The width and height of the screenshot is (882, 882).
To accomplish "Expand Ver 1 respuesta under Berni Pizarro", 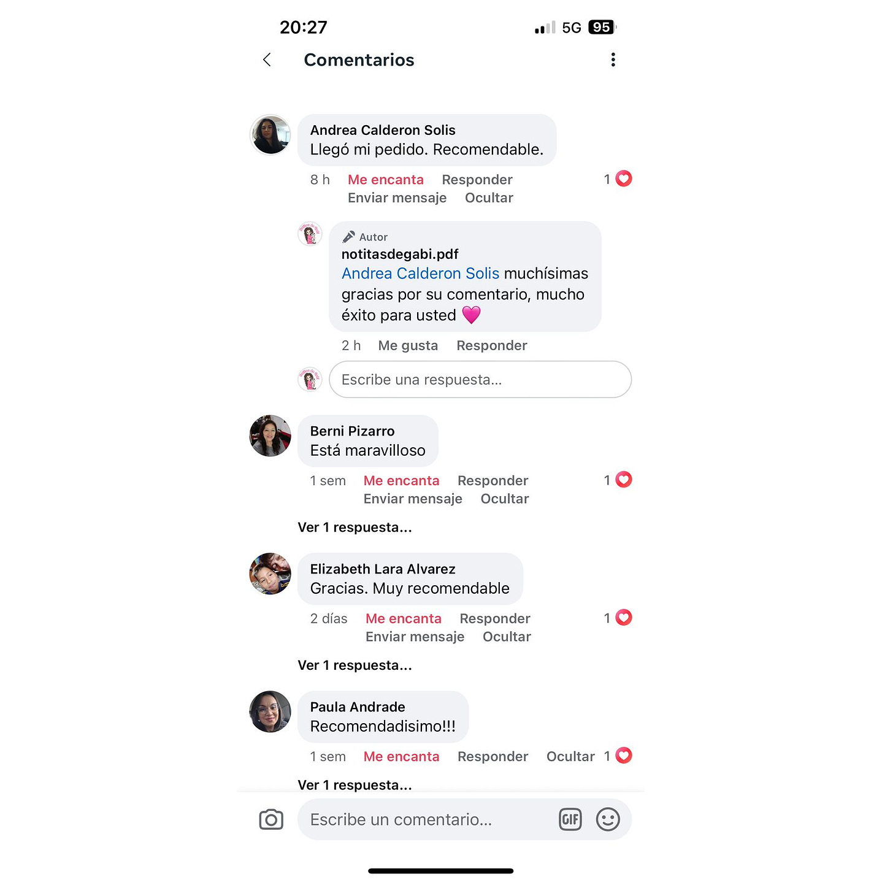I will [355, 527].
